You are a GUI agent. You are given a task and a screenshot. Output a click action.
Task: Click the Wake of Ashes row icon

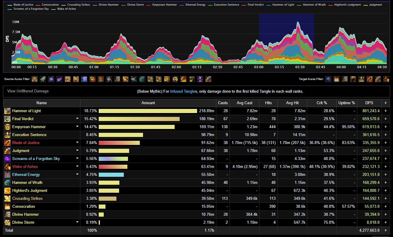click(7, 167)
